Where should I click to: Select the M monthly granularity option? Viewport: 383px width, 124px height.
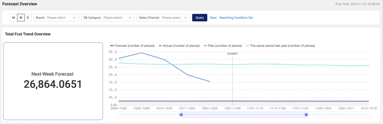tap(14, 18)
